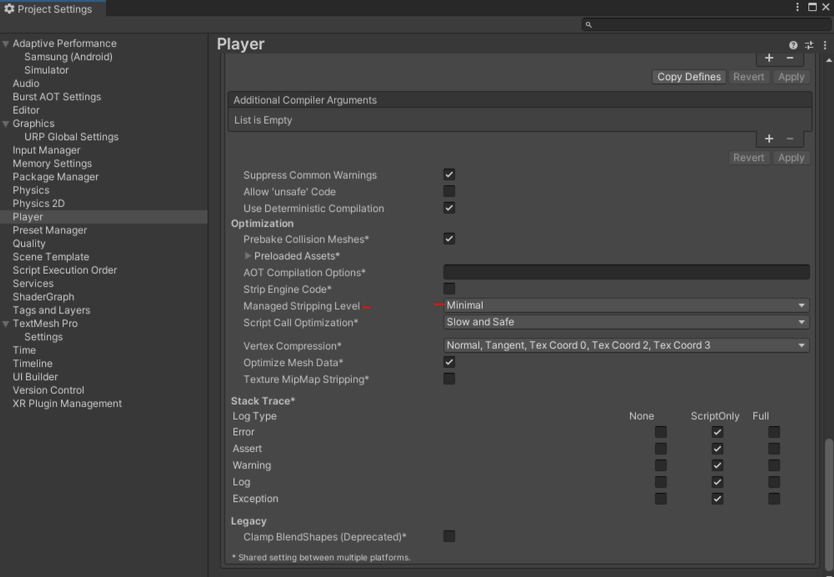Click the plus icon under Additional Compiler Arguments
This screenshot has width=834, height=577.
pos(769,138)
